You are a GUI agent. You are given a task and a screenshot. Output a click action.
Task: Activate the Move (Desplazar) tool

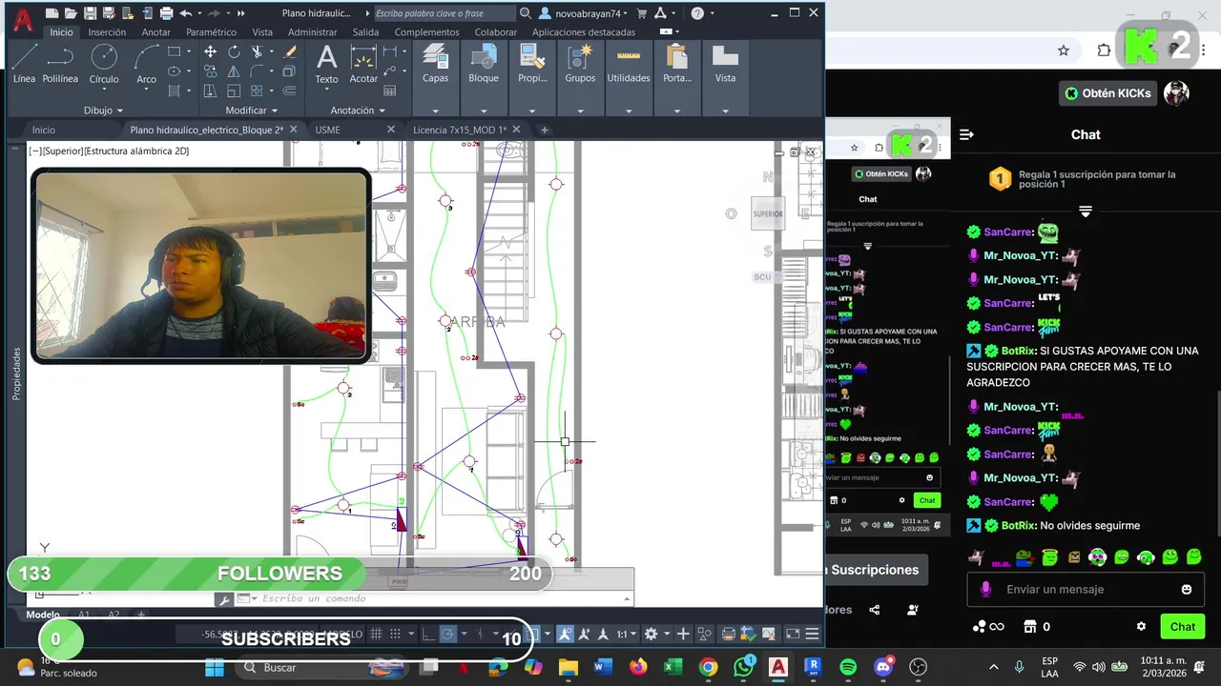point(210,51)
